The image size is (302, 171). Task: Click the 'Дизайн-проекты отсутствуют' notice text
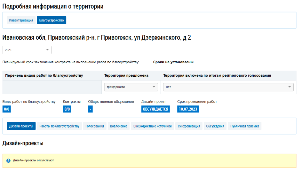point(33,160)
